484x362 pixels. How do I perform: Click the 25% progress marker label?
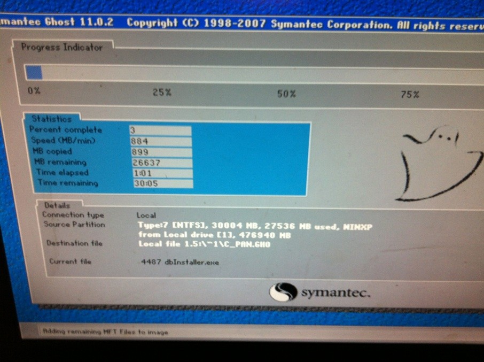coord(162,92)
